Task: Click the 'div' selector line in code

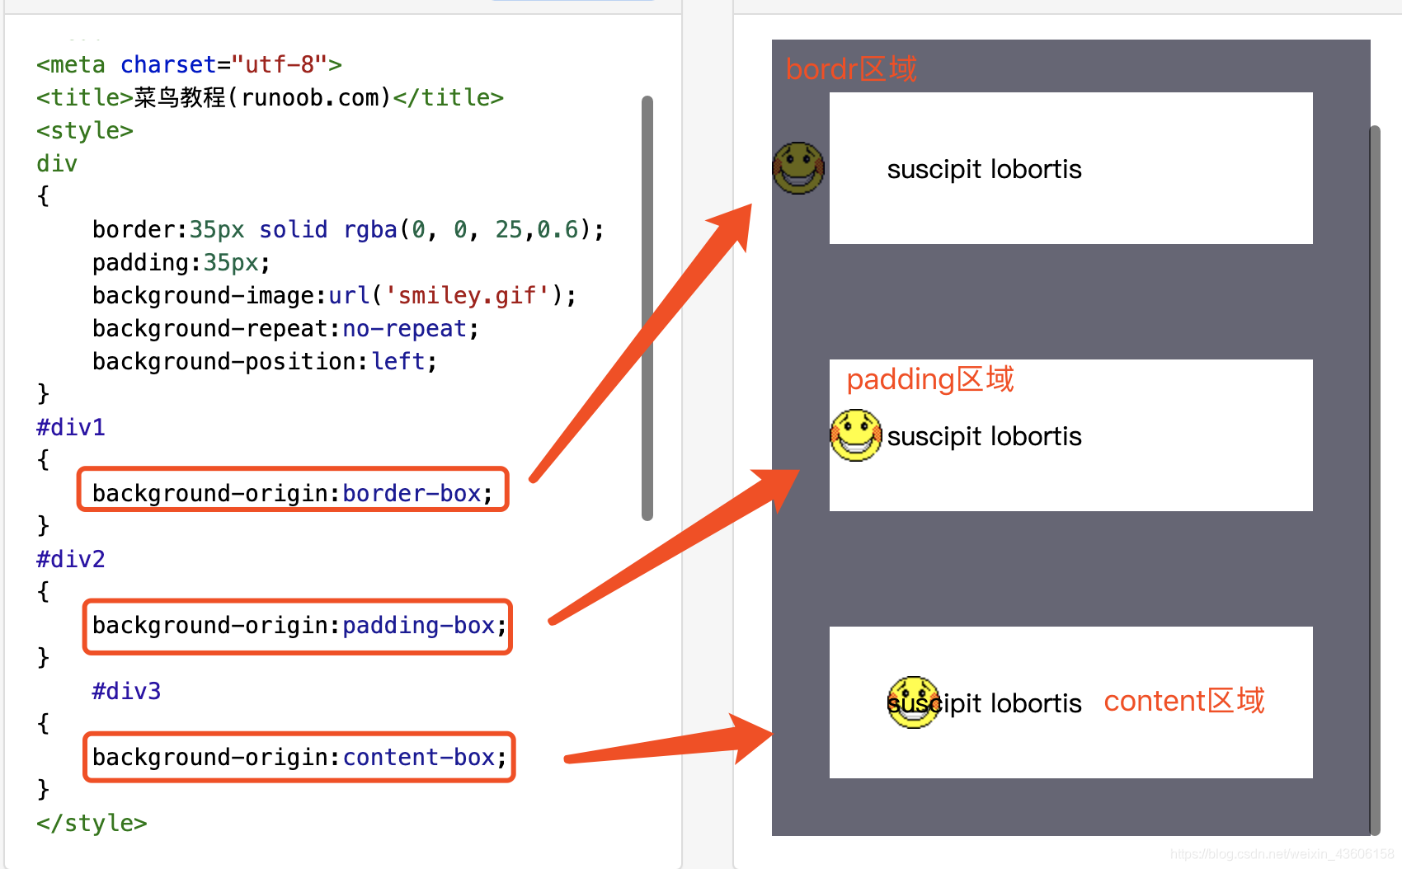Action: (57, 163)
